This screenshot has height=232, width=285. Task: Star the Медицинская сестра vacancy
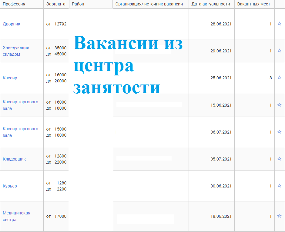click(279, 216)
